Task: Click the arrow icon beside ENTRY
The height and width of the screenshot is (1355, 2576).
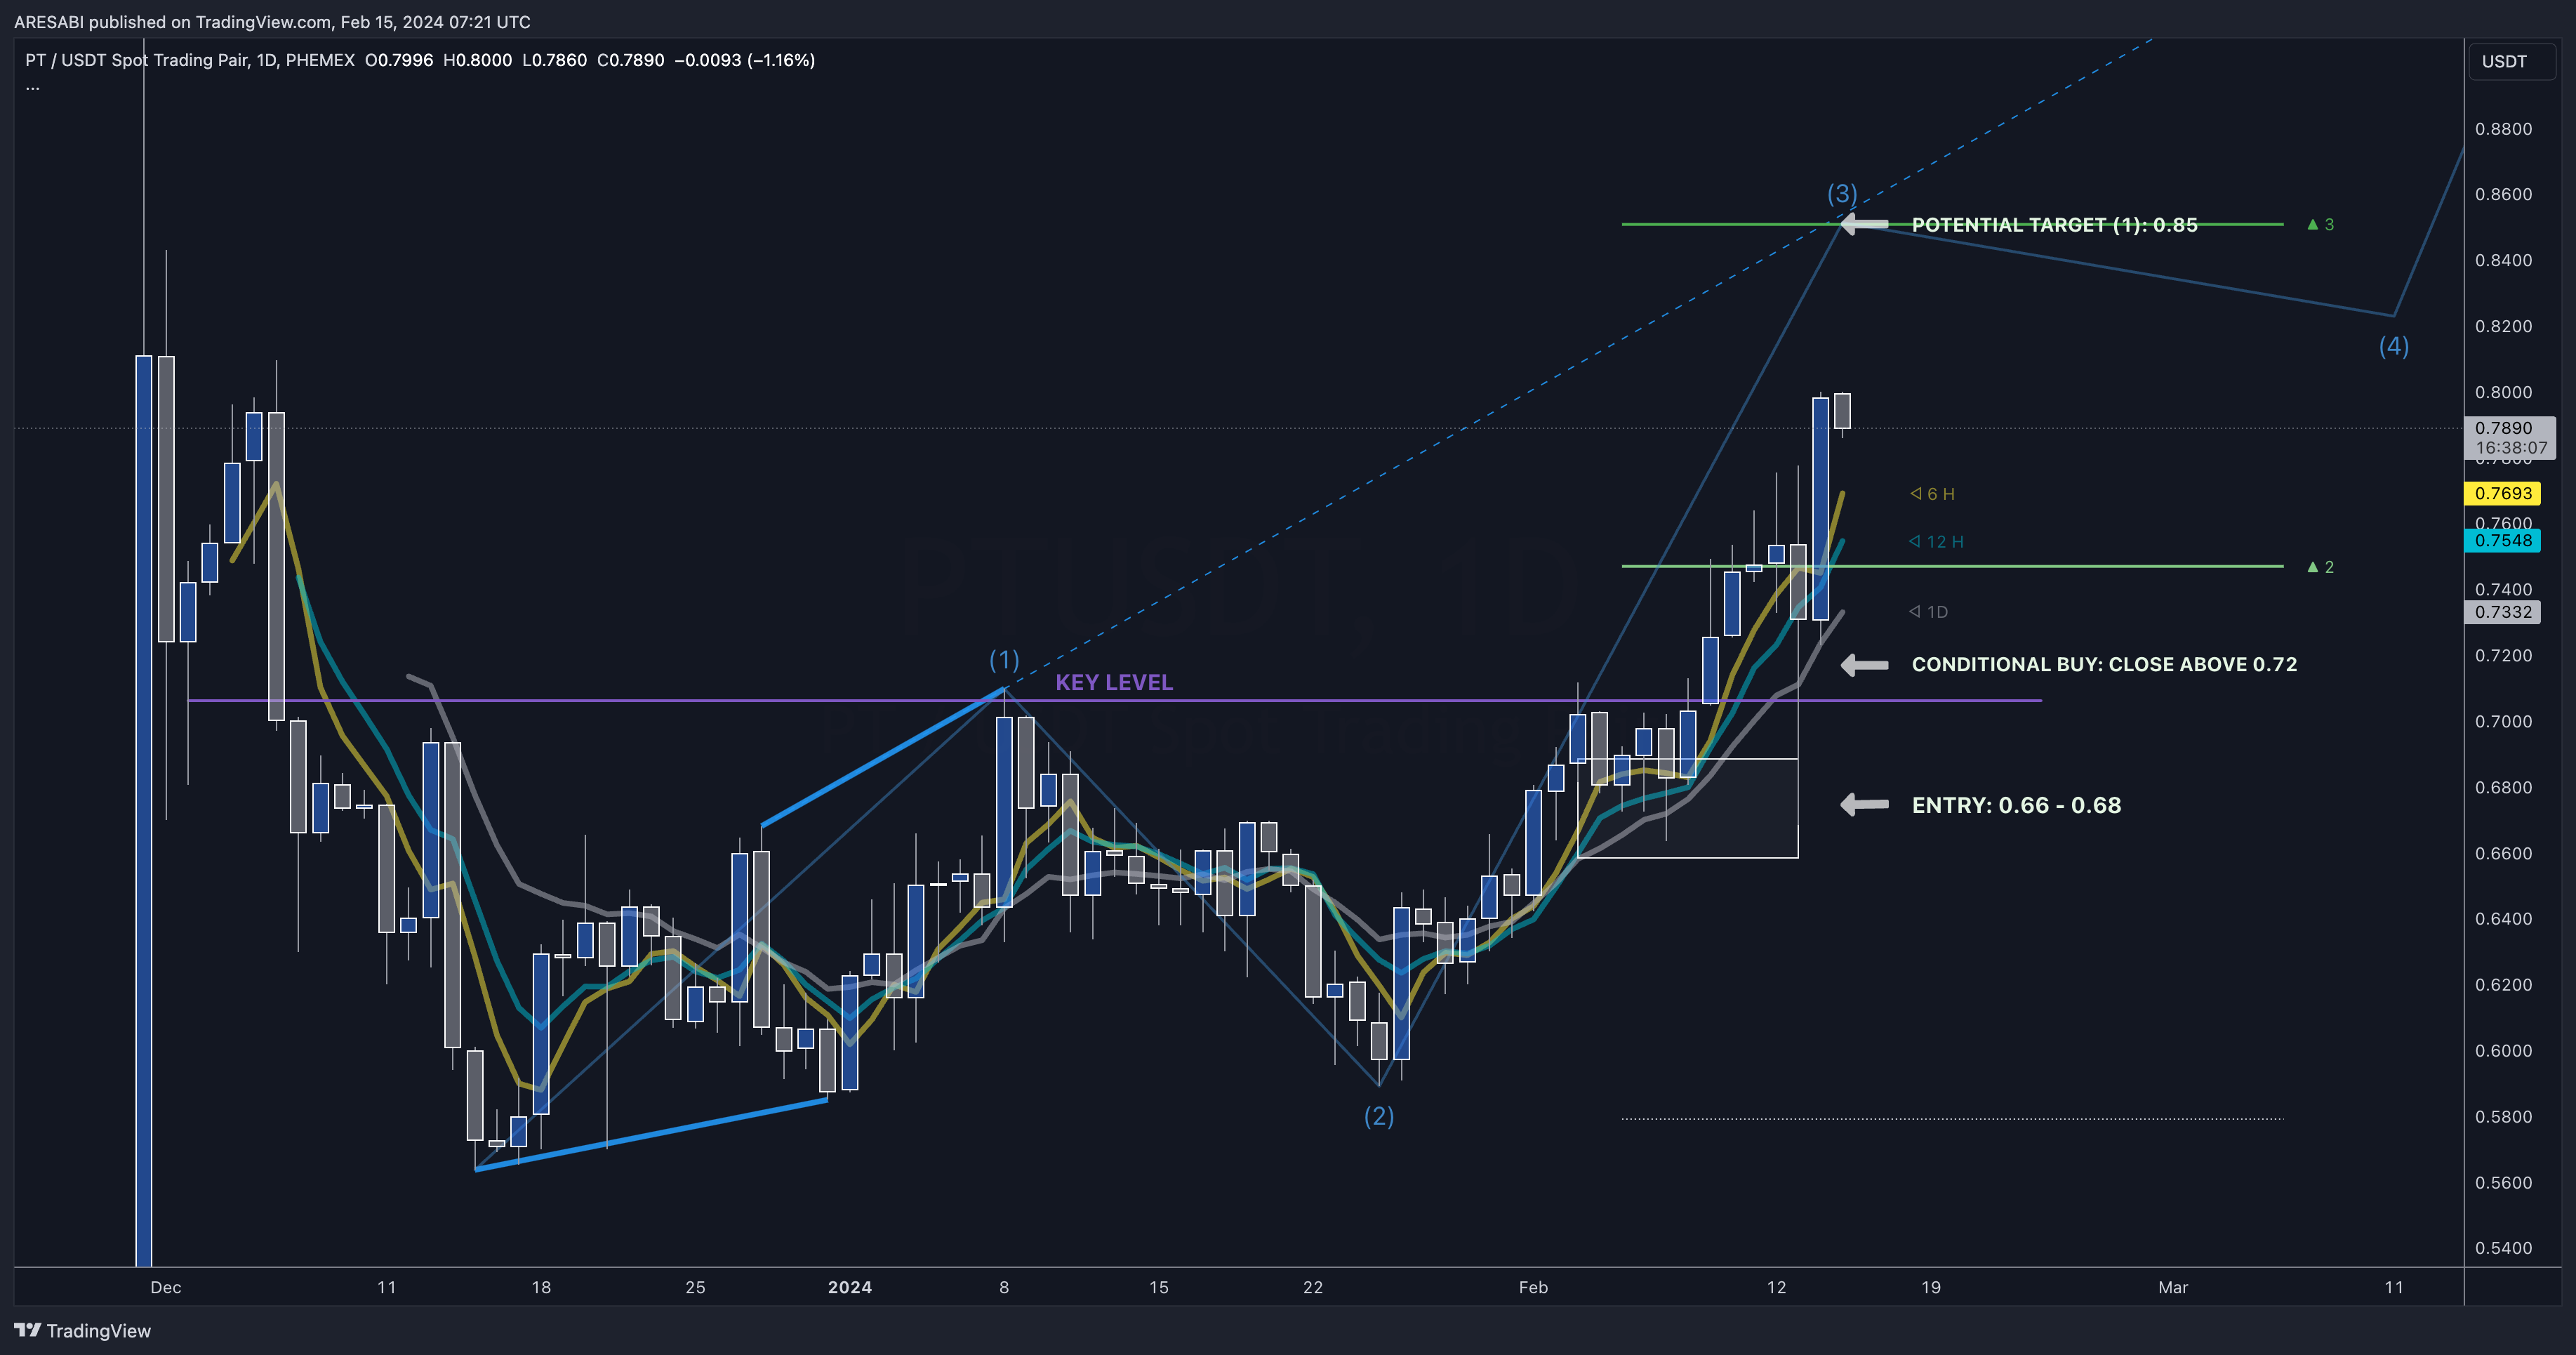Action: 1865,804
